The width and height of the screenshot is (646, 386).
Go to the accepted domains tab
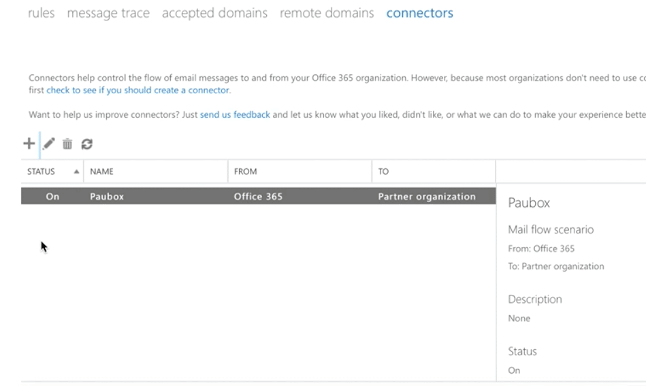click(x=214, y=13)
